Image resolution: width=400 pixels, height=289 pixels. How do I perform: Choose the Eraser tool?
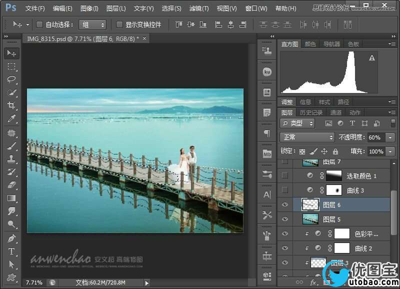point(11,185)
